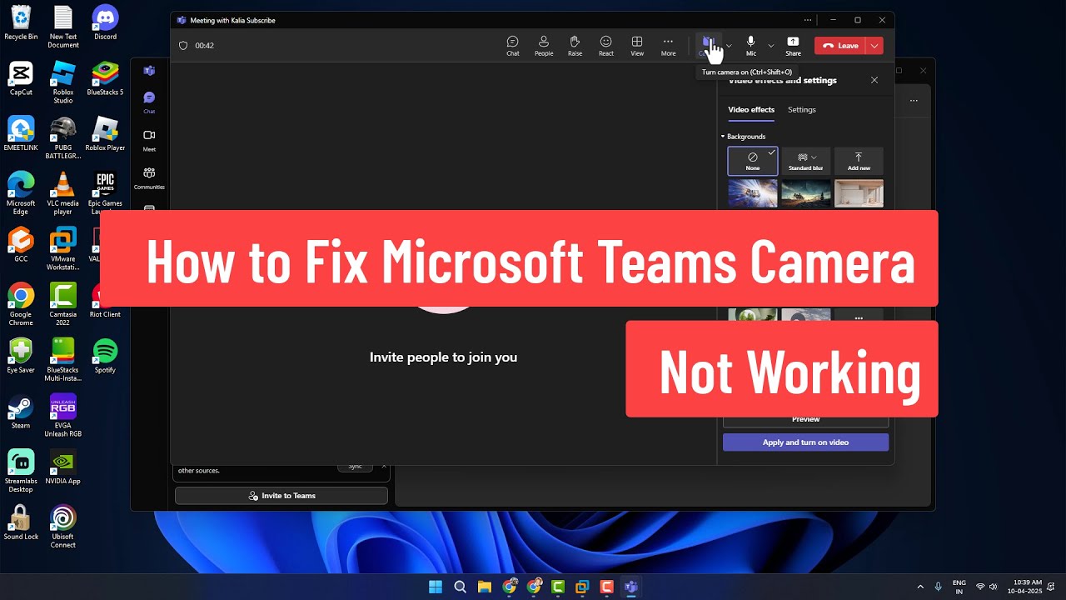
Task: Choose the bright room background thumbnail
Action: [859, 193]
